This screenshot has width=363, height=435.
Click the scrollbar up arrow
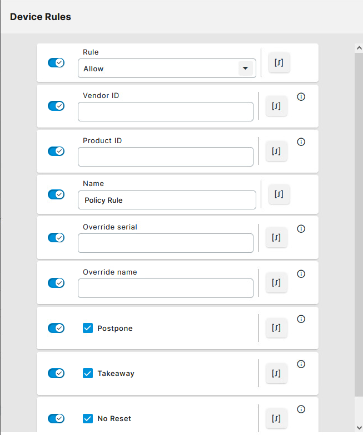coord(359,48)
